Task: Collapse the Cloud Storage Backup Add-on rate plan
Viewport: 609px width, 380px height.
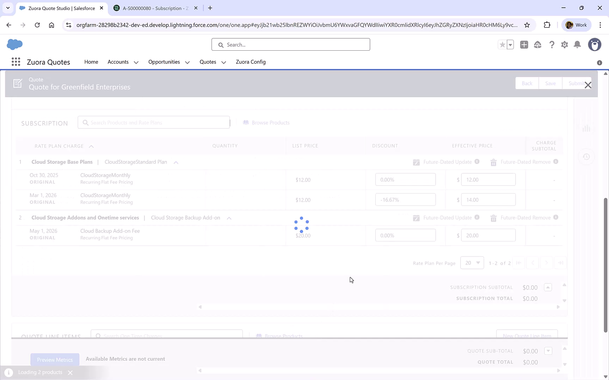Action: tap(229, 218)
